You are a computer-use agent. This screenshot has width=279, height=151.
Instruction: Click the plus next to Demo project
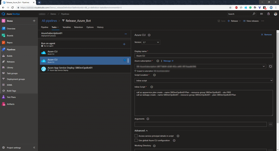(34, 21)
